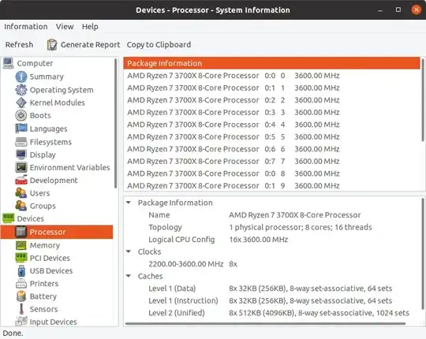Select the processor row with ID 5
Screen dimensions: 426x339
pyautogui.click(x=271, y=137)
